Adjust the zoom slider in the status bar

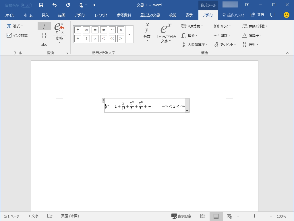point(254,216)
